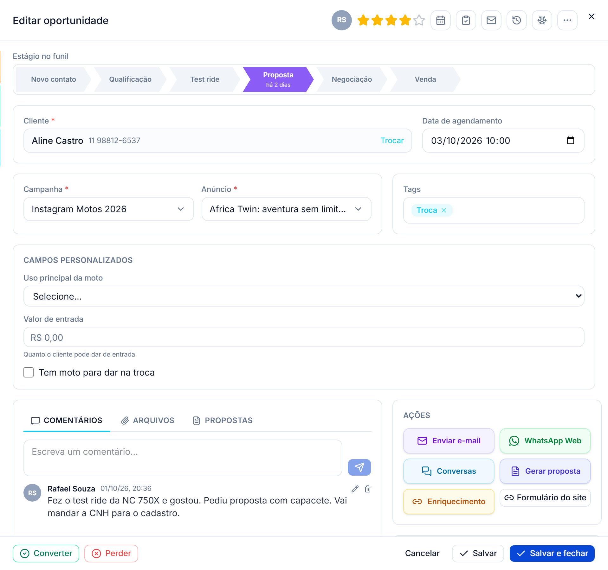Click the snowflake freeze icon
Screen dimensions: 608x570
pos(542,20)
